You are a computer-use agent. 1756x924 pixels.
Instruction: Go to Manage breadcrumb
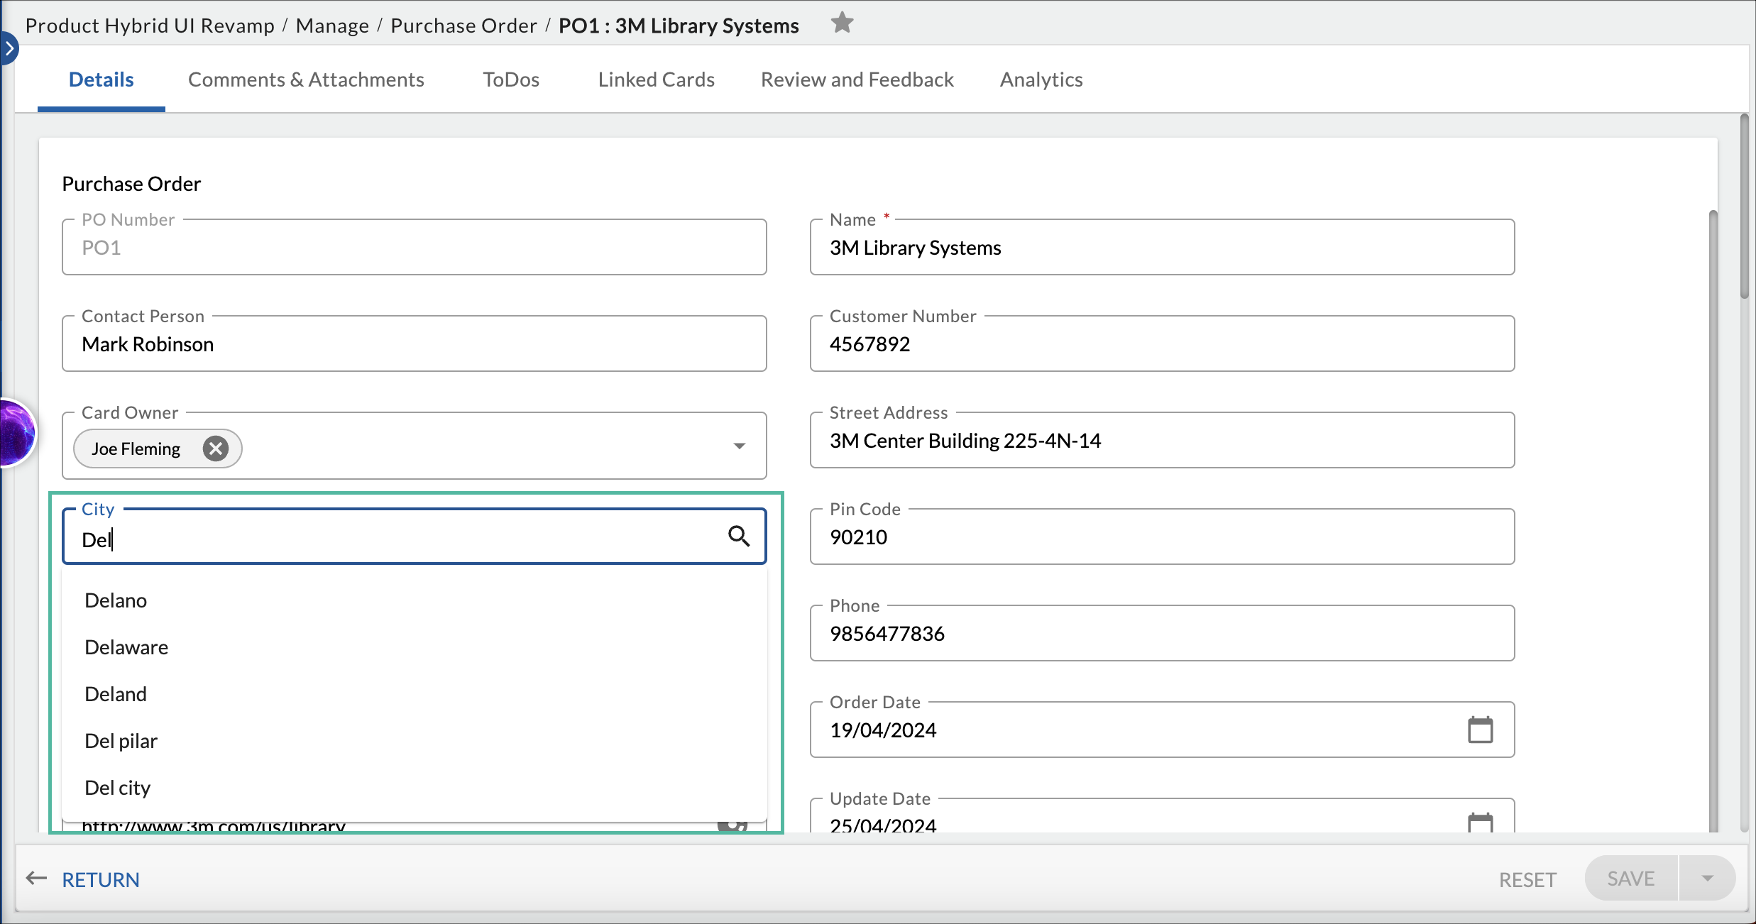(x=332, y=26)
